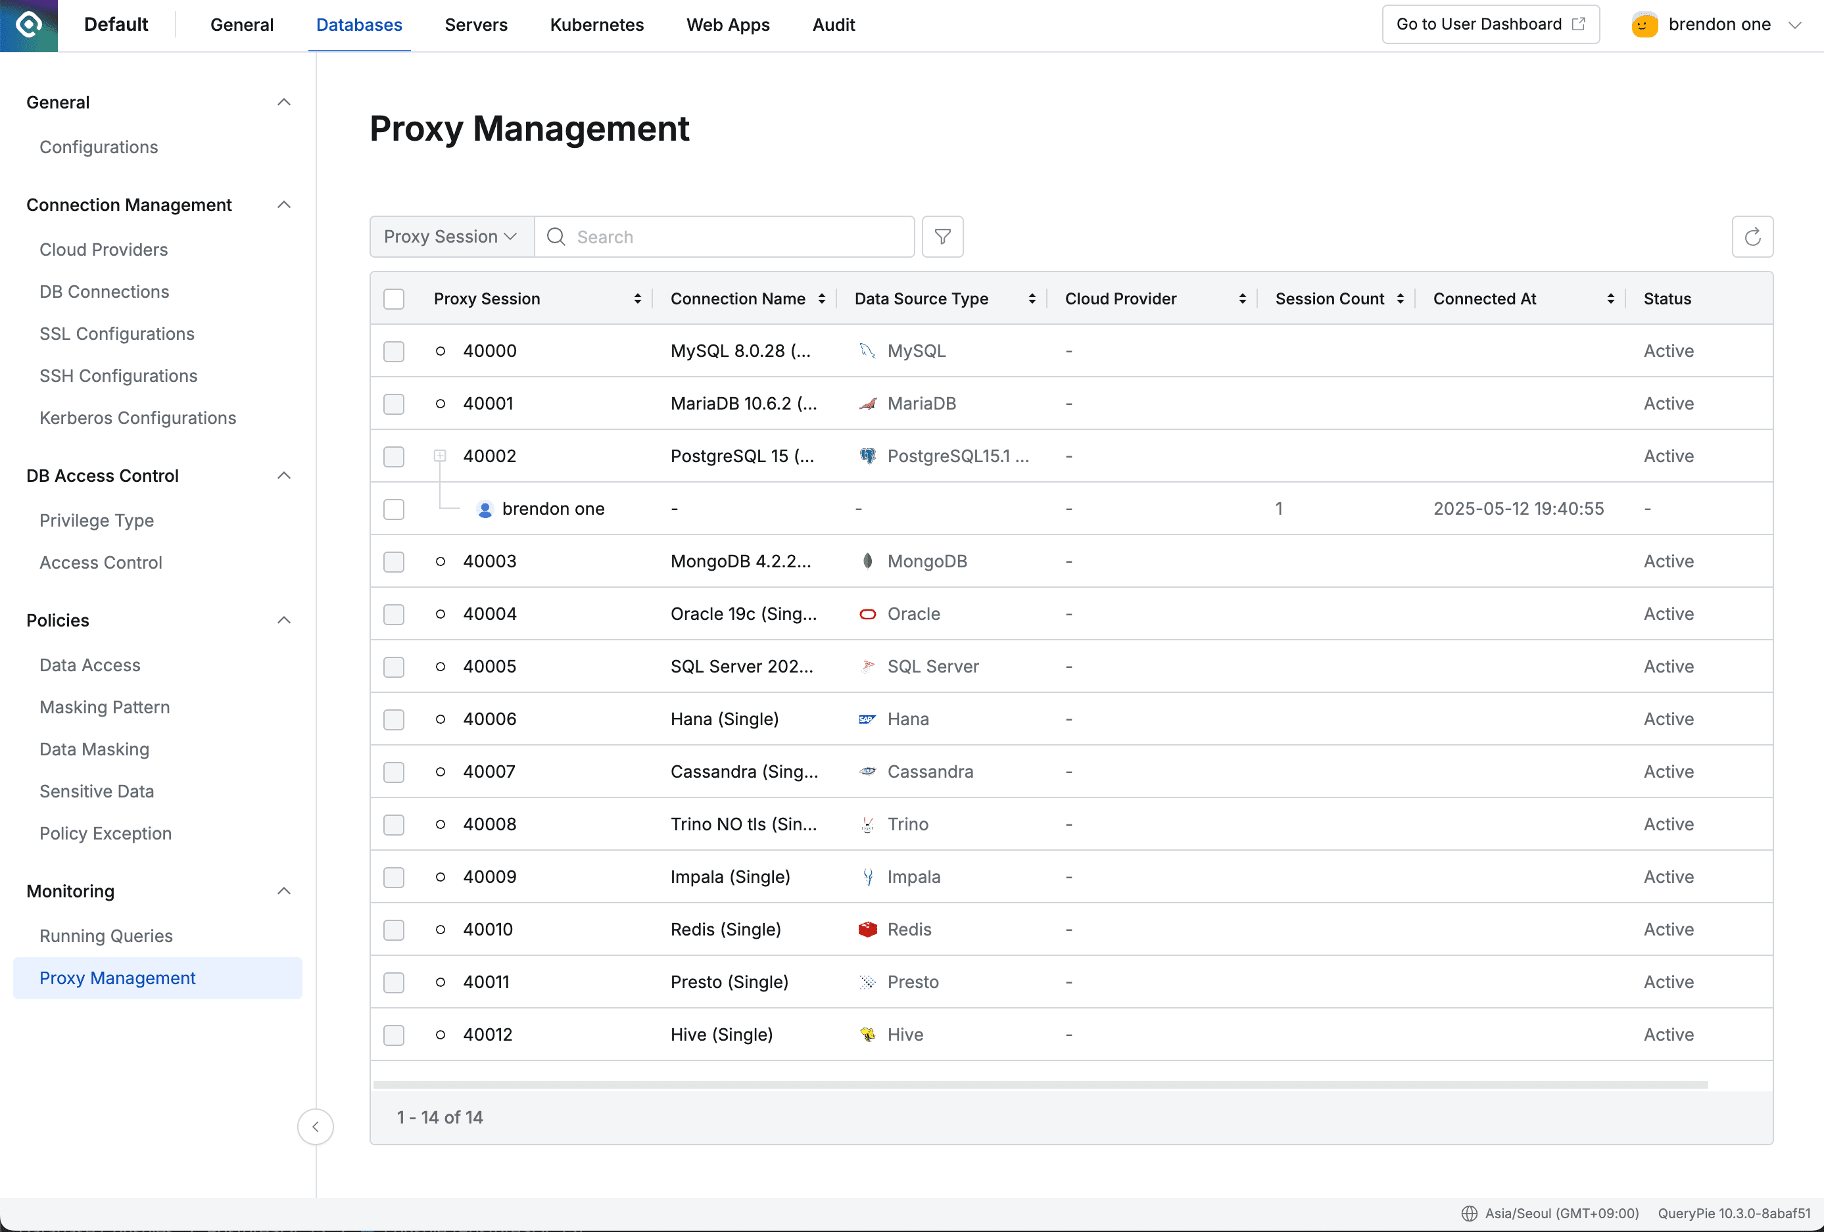Viewport: 1824px width, 1232px height.
Task: Check the checkbox for proxy session 40005
Action: pyautogui.click(x=394, y=666)
